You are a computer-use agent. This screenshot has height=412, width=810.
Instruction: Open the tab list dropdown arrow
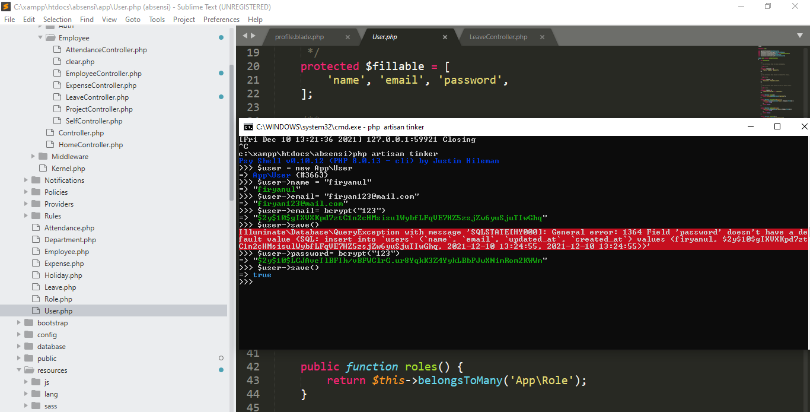[x=799, y=36]
